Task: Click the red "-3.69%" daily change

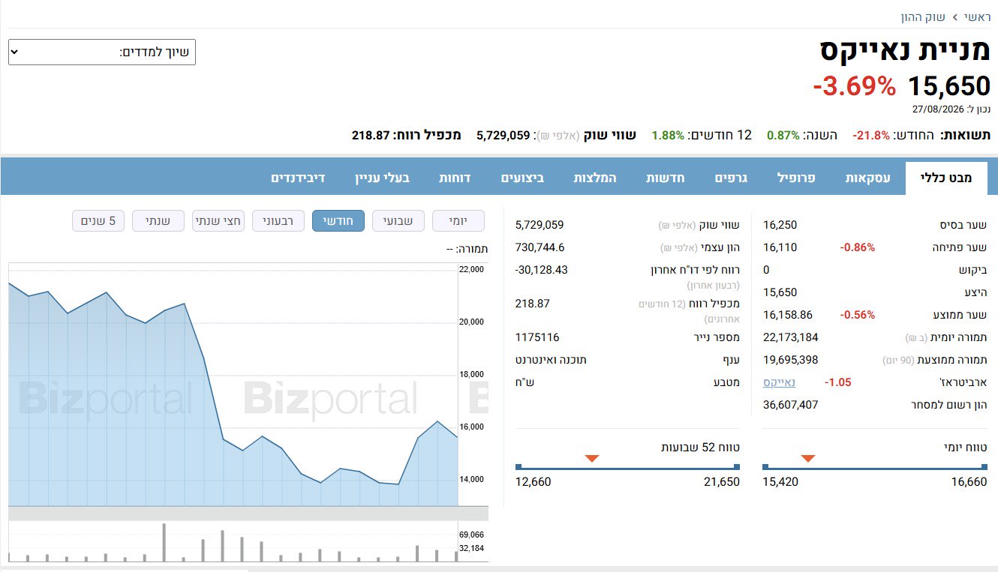Action: (855, 86)
